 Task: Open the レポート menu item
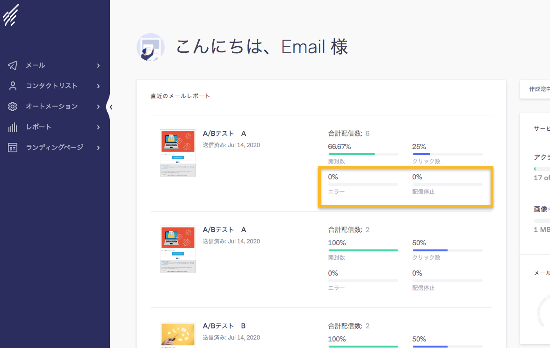tap(38, 127)
